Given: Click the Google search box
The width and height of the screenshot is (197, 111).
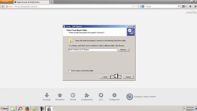Looking at the screenshot, I should point(161,6).
